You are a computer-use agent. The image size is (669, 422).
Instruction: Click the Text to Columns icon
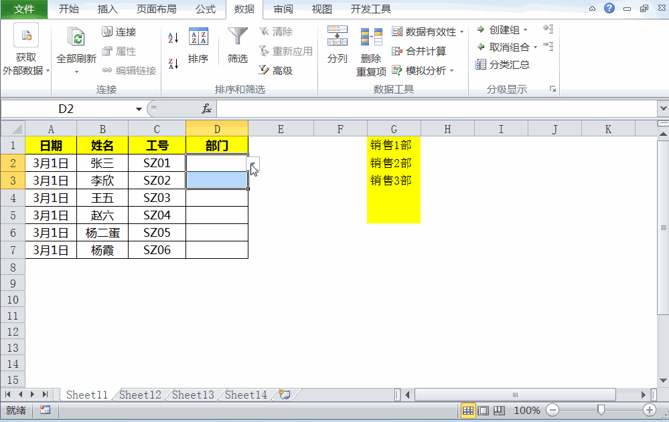click(x=337, y=36)
